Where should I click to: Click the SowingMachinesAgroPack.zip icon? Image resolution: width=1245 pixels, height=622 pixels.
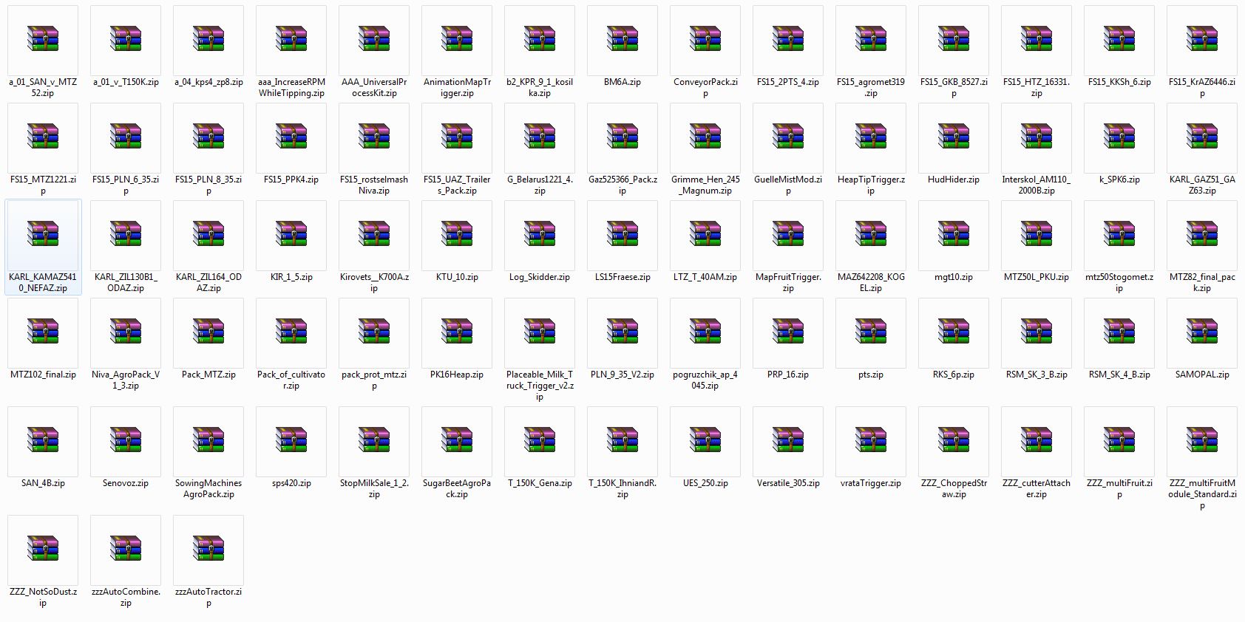(208, 440)
